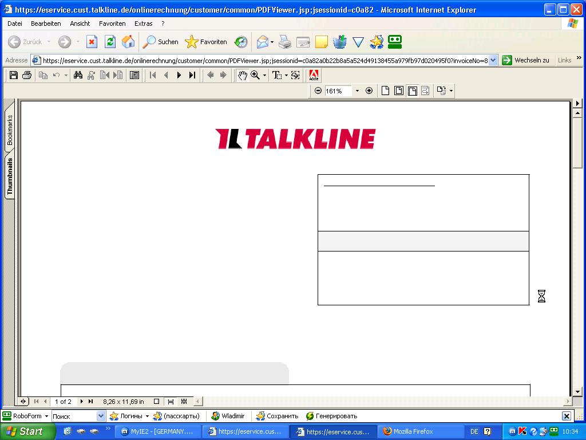Open the IE Mail button
This screenshot has width=586, height=440.
click(263, 41)
